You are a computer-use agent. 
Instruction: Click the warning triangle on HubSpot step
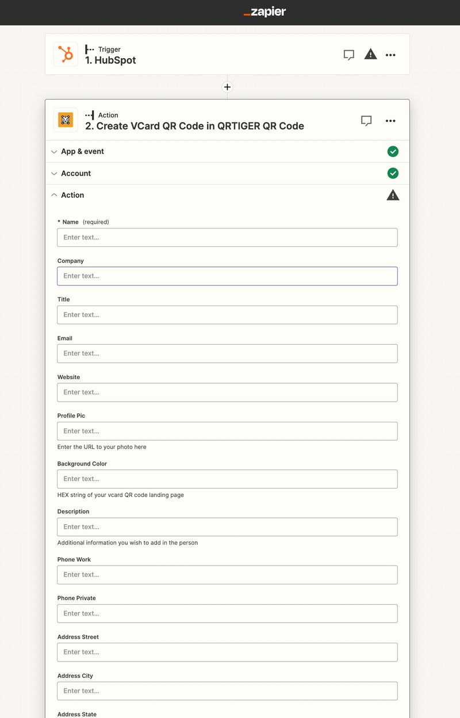point(371,55)
